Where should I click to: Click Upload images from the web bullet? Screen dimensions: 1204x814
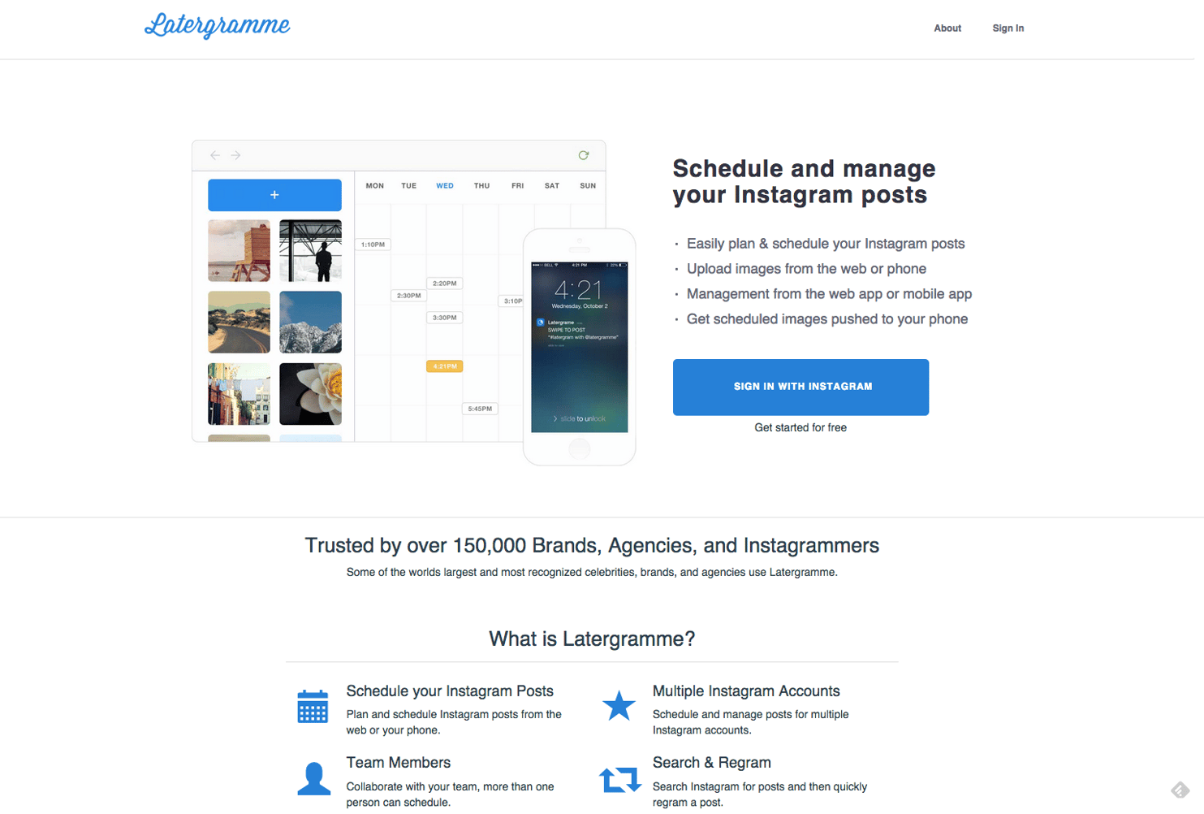coord(806,269)
